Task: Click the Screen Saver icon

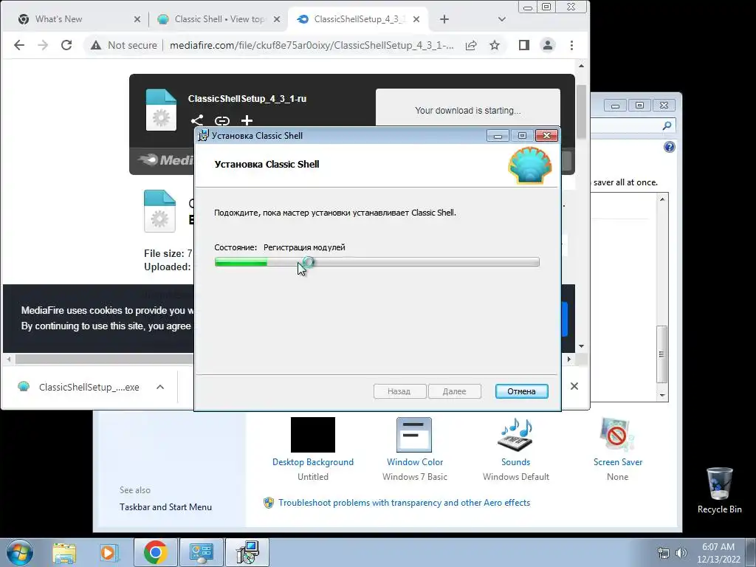Action: [617, 435]
